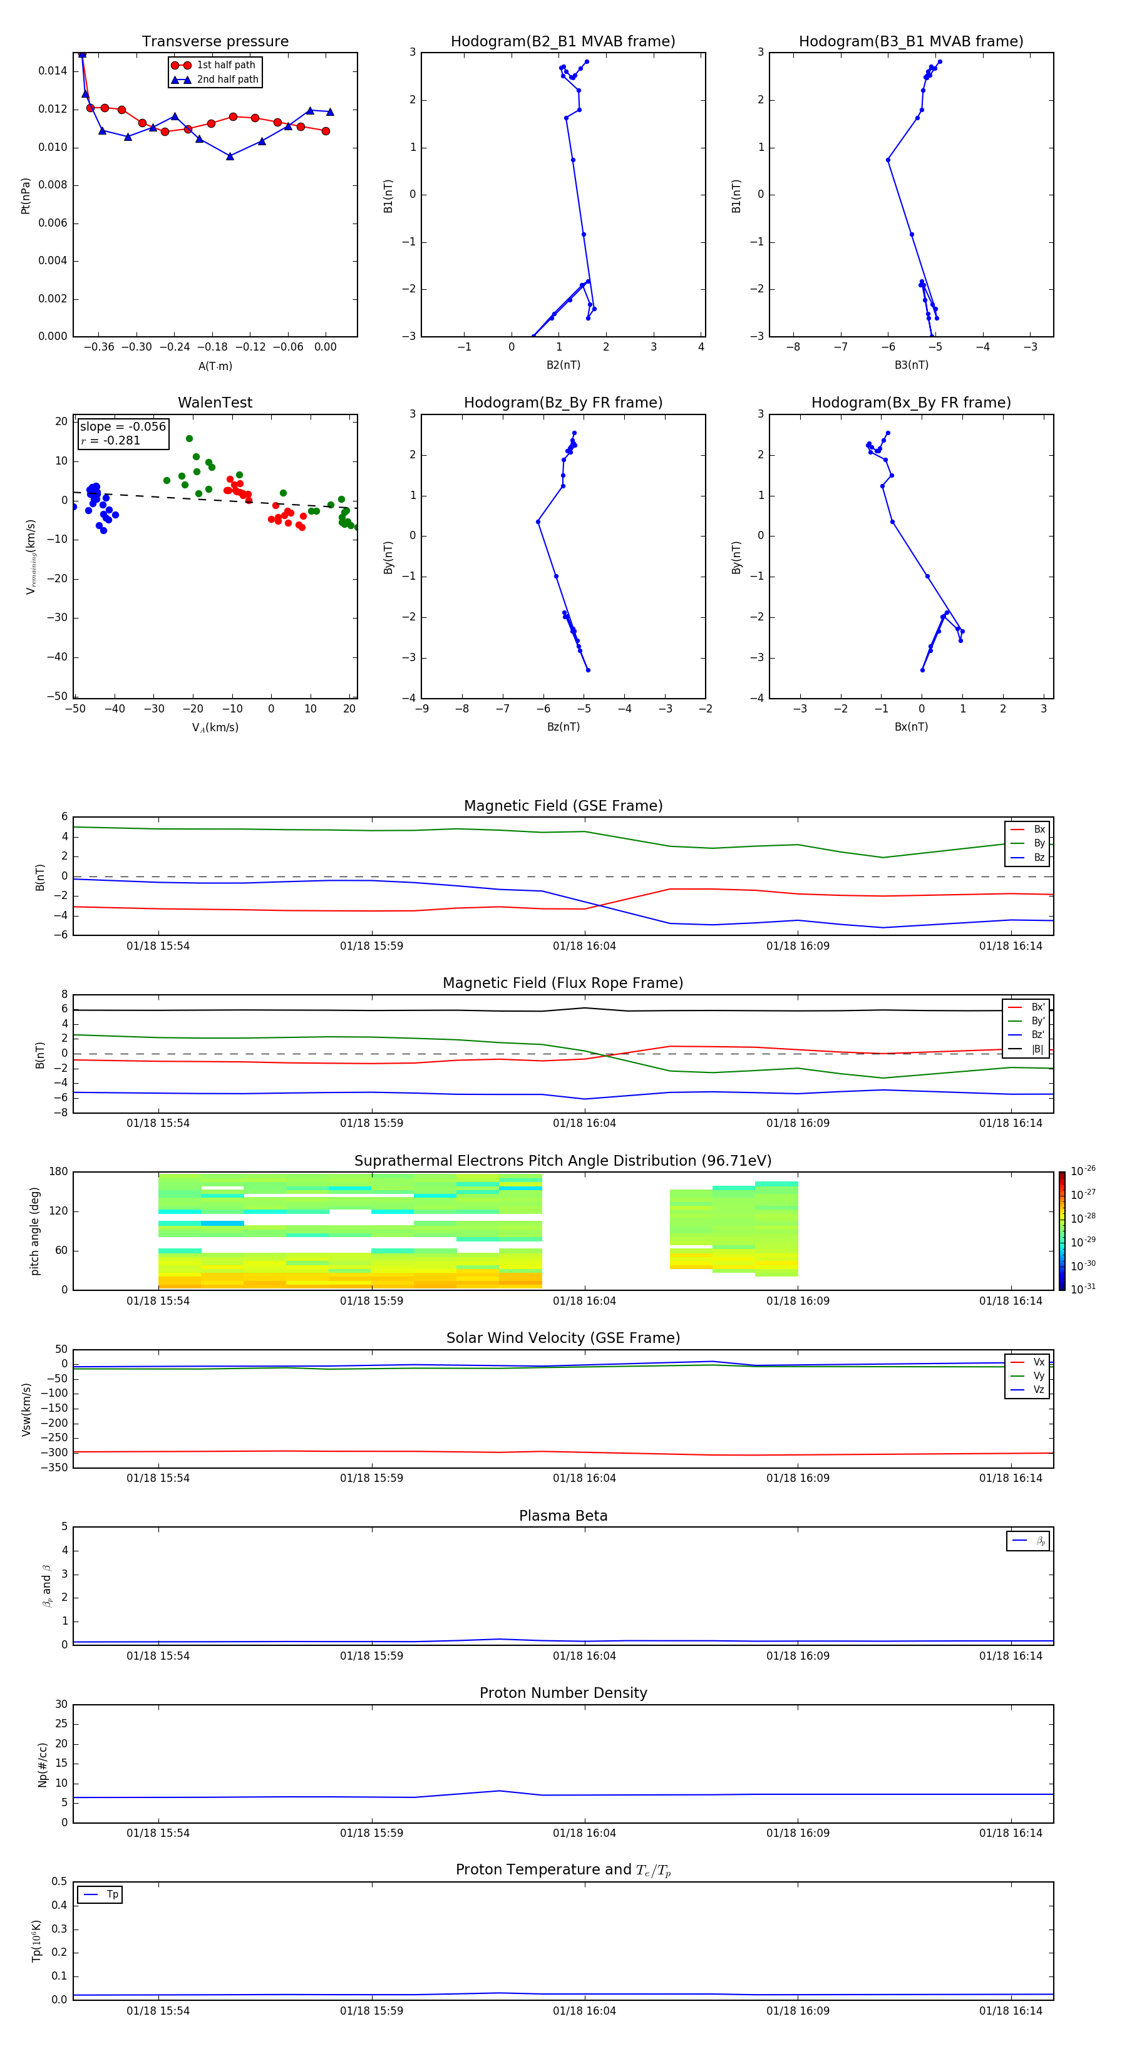Select "By'" in the Flux Rope legend
This screenshot has width=1127, height=2066.
(1026, 1021)
